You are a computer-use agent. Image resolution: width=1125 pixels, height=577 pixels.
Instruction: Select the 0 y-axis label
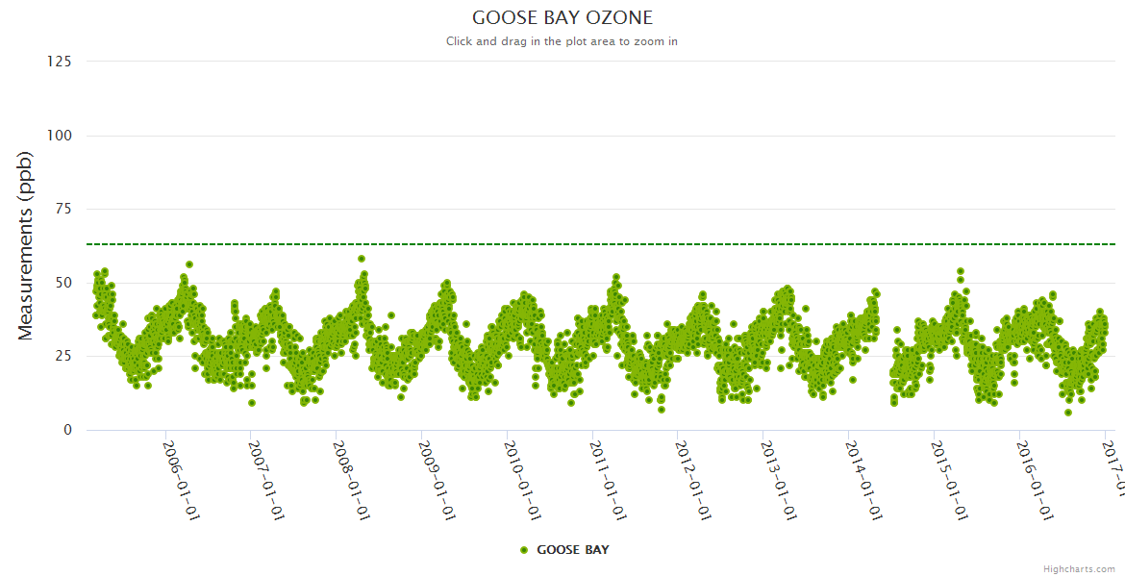point(66,430)
